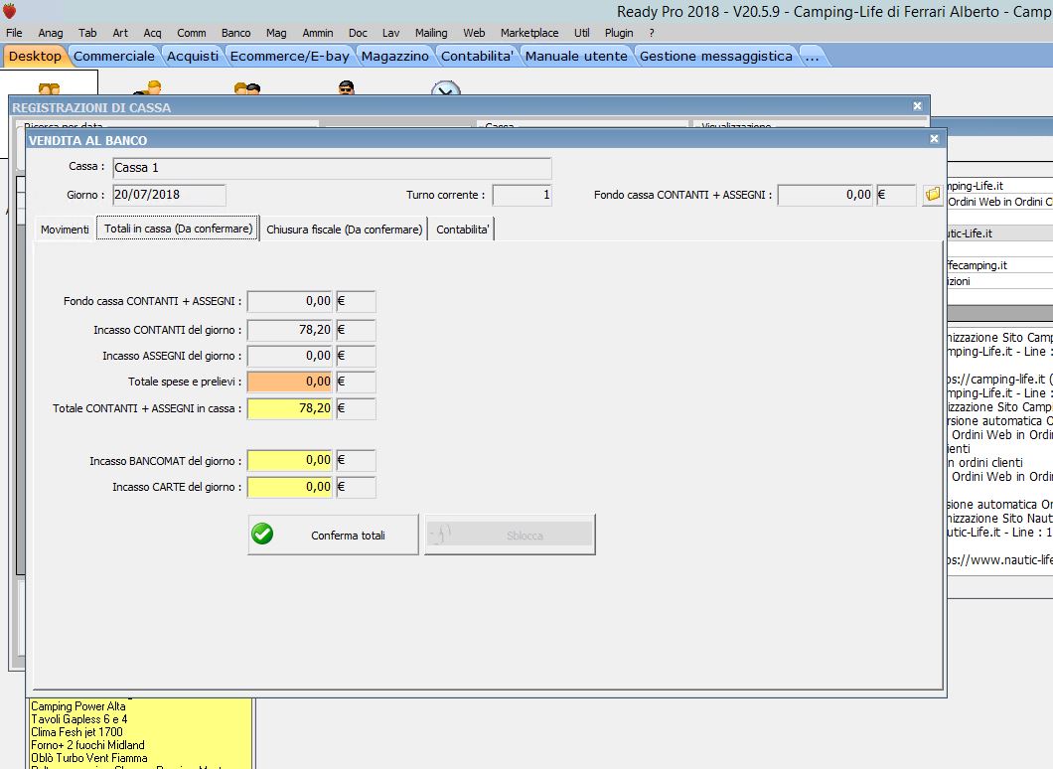This screenshot has height=769, width=1053.
Task: Select the 'Forno+ 2 fuochi Midland' note line
Action: pos(88,745)
